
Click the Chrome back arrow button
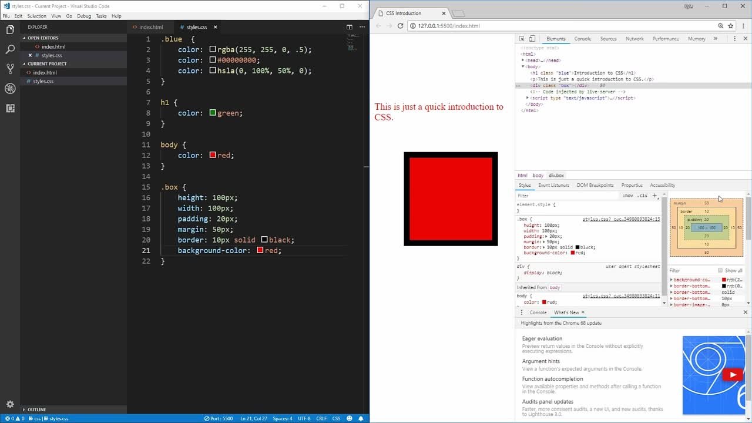378,26
